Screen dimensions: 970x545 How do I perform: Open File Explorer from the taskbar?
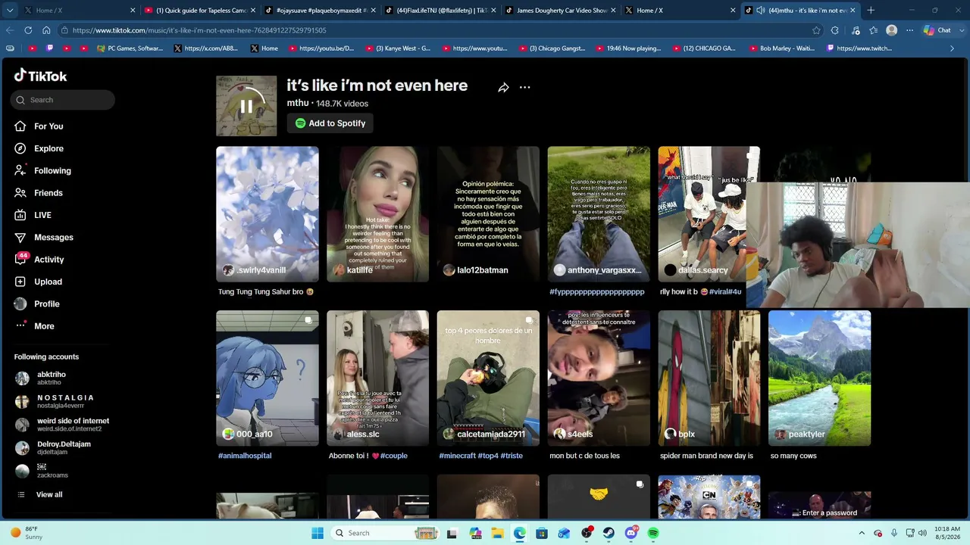[498, 533]
